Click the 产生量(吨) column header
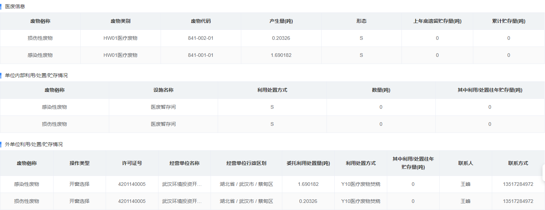The width and height of the screenshot is (545, 210). coord(281,21)
